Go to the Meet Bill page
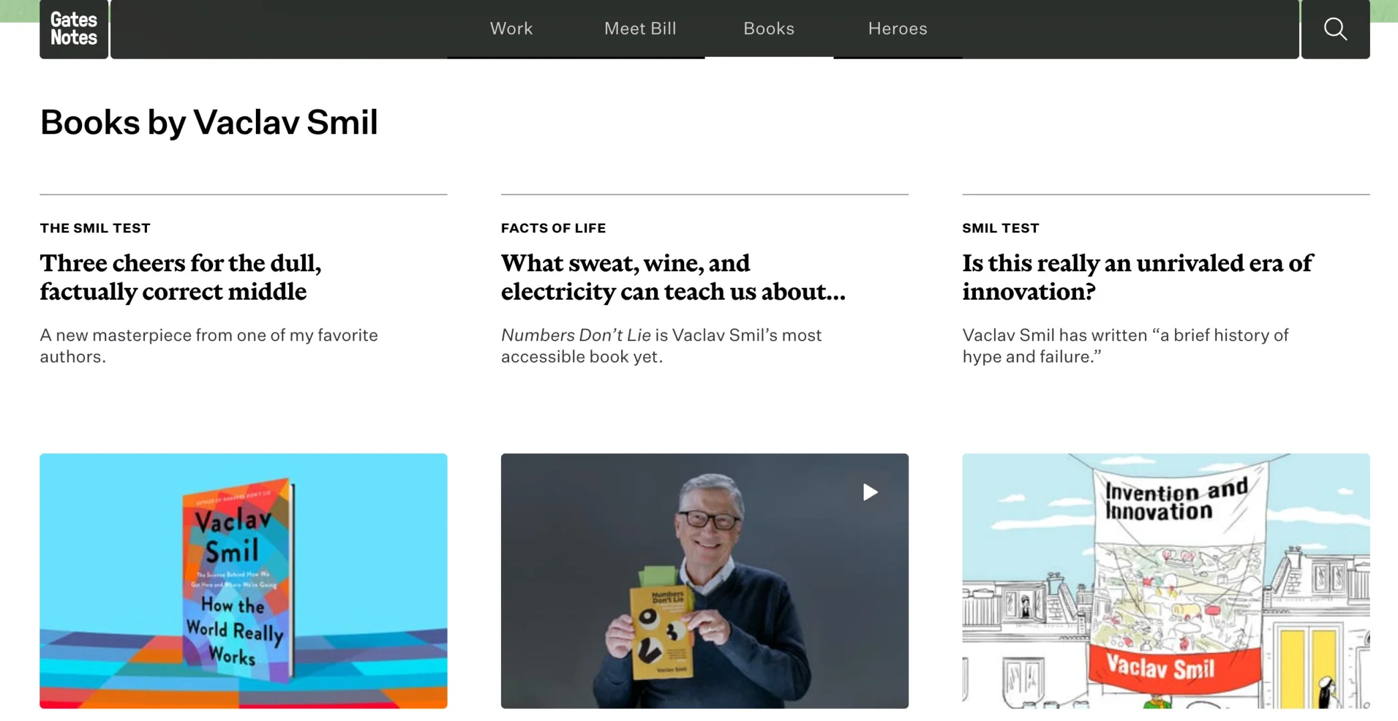 coord(640,29)
